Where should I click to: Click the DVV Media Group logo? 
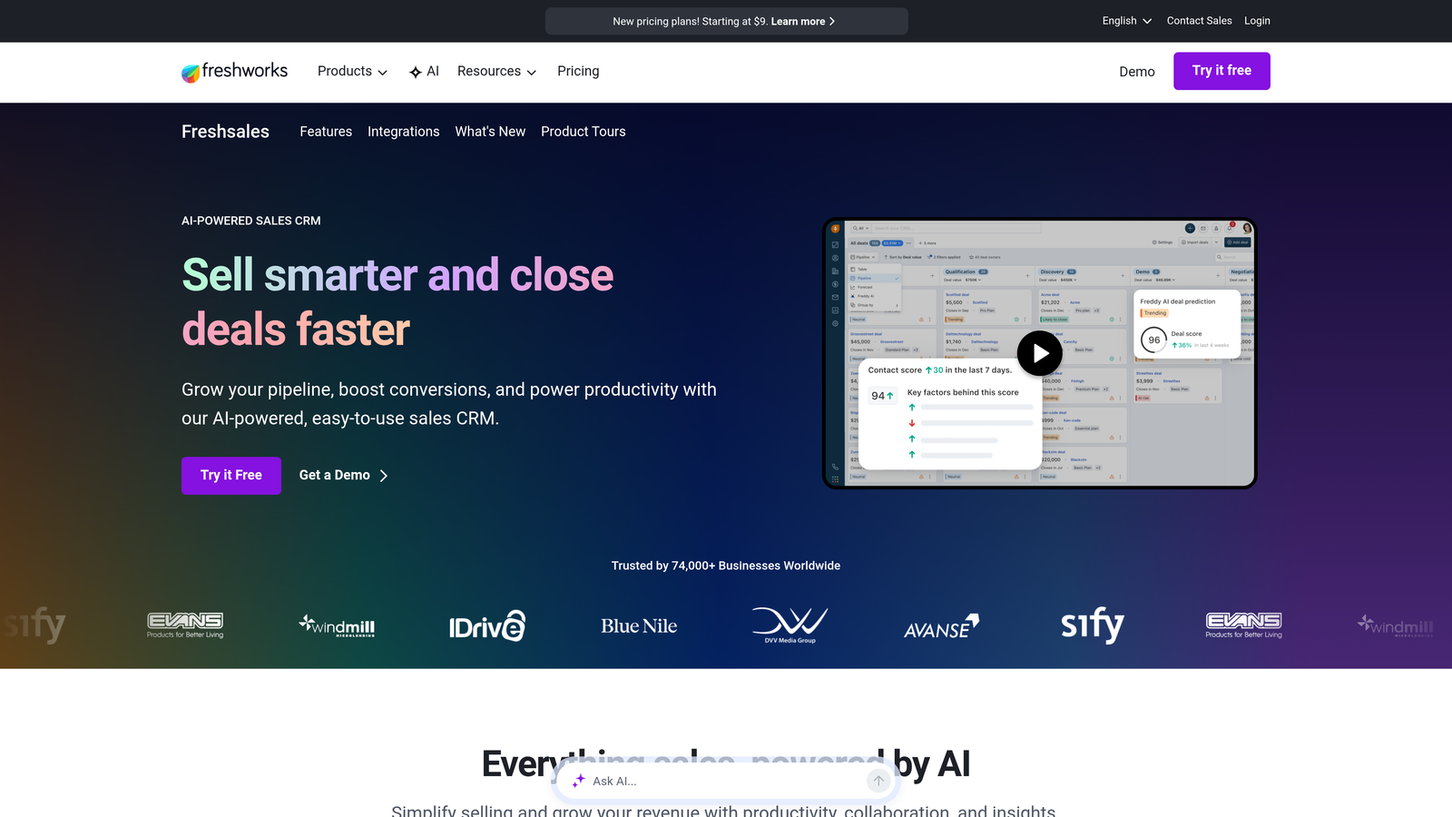tap(790, 625)
